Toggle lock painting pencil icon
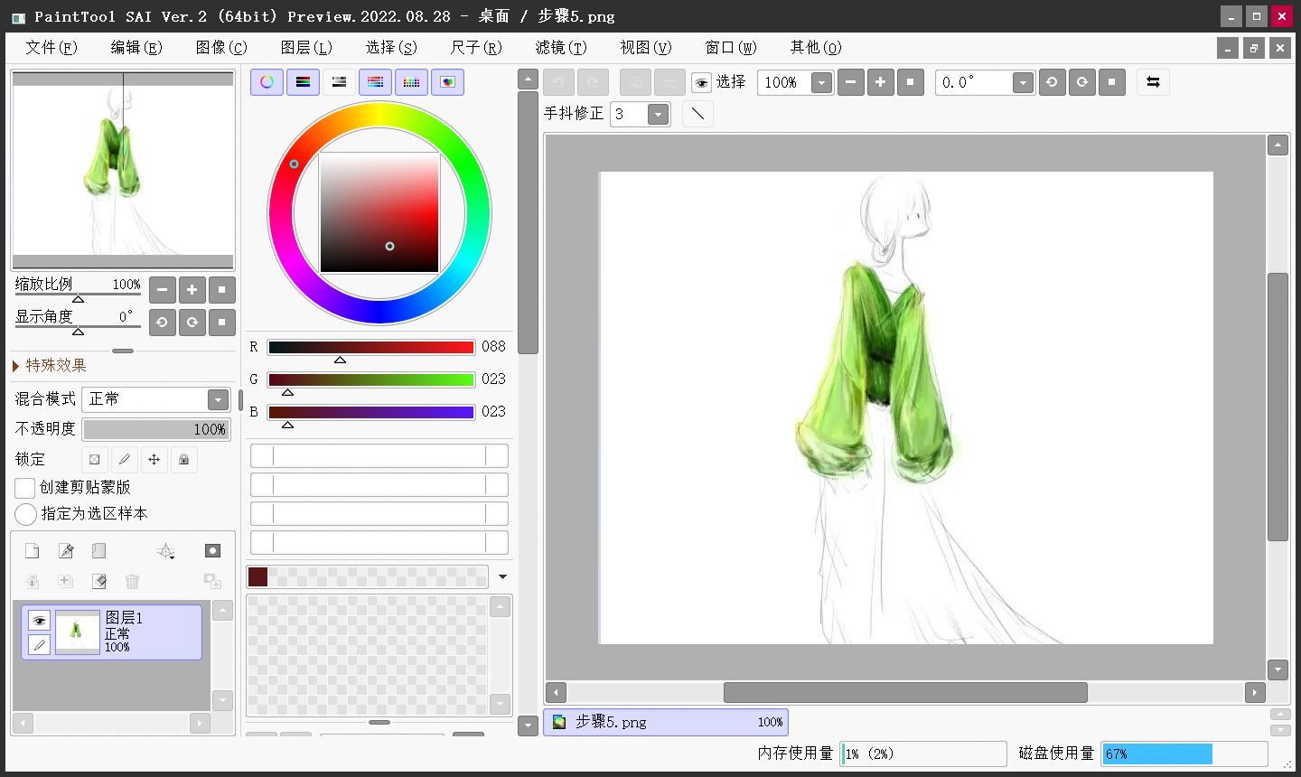The image size is (1301, 777). (x=125, y=460)
